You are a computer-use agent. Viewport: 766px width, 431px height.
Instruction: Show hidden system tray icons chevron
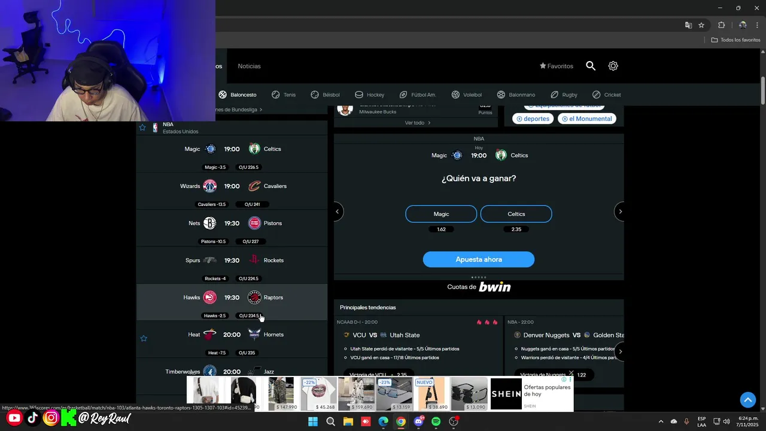pyautogui.click(x=661, y=421)
